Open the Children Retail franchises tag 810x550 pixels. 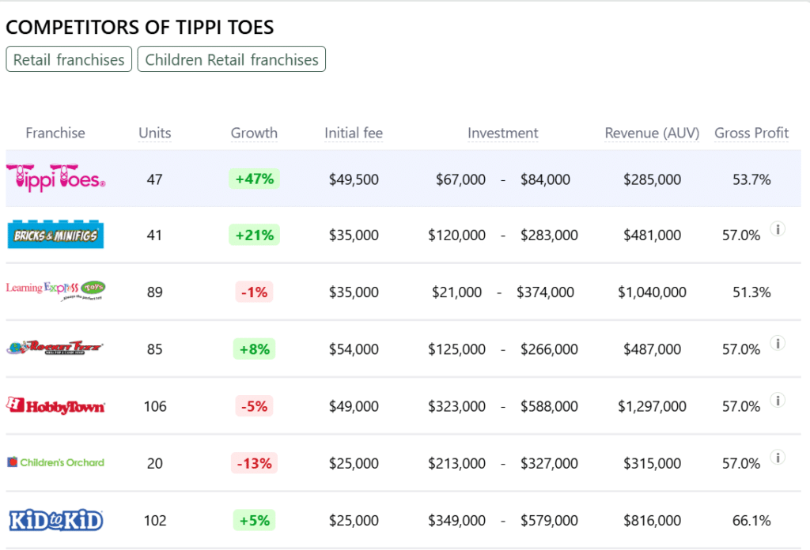[x=232, y=59]
